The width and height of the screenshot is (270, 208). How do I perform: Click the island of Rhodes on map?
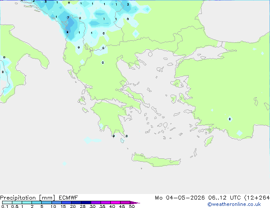209,141
